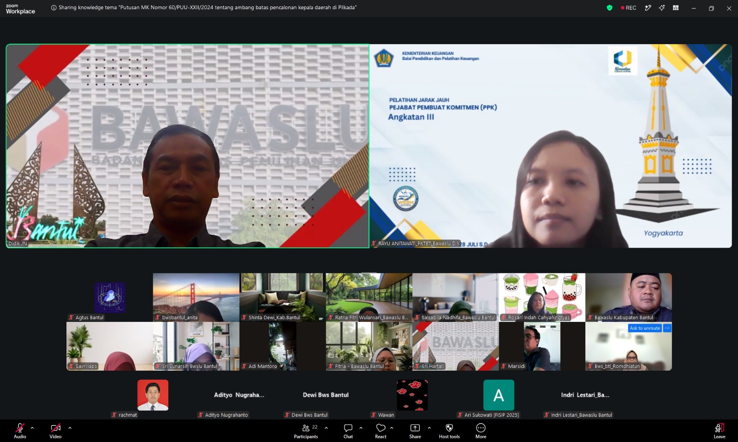Screen dimensions: 738x442
Task: Ask Bws_btl_Romdhiatun to unmute
Action: point(645,328)
